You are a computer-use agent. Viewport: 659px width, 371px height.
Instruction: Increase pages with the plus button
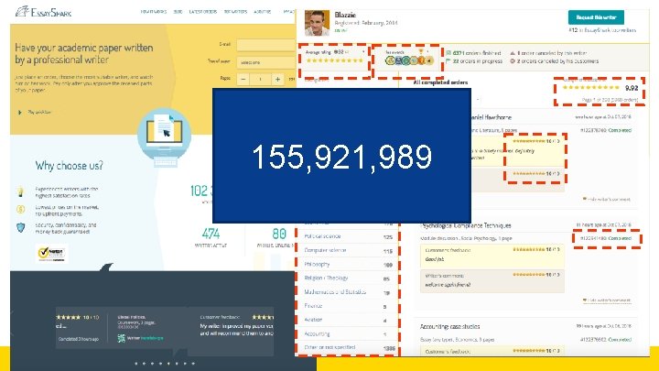tap(277, 79)
